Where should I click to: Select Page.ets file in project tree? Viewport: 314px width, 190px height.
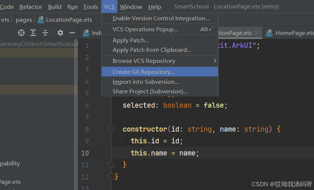(x=10, y=182)
